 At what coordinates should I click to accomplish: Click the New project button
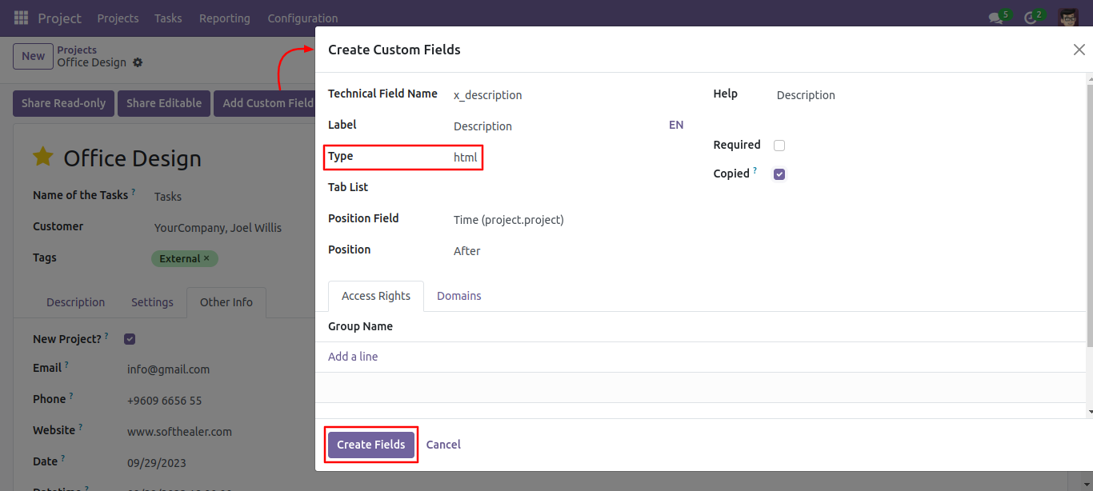(33, 56)
